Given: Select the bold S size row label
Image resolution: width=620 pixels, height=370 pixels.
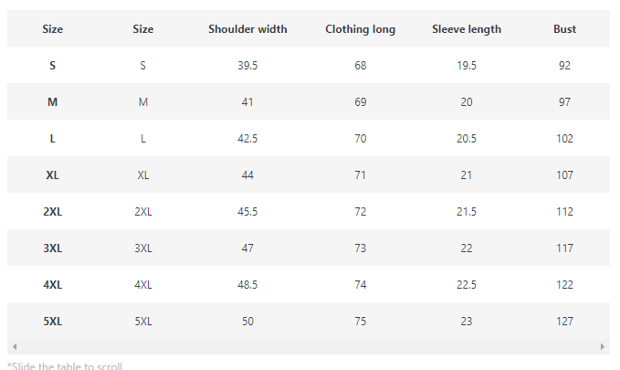Looking at the screenshot, I should (x=53, y=66).
